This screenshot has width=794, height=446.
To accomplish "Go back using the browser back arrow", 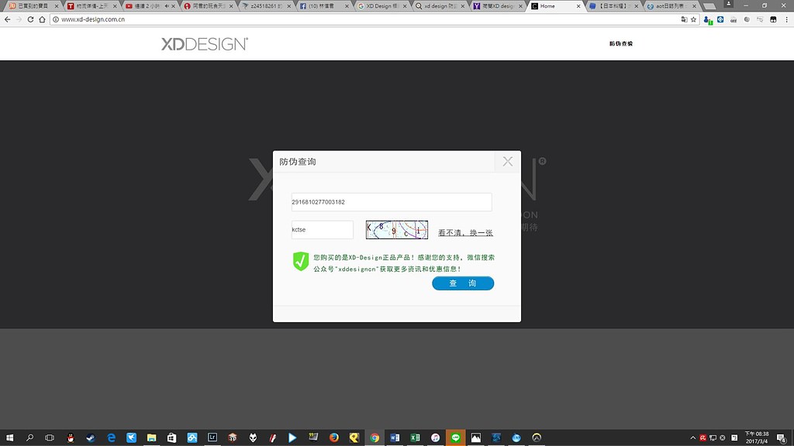I will tap(7, 19).
